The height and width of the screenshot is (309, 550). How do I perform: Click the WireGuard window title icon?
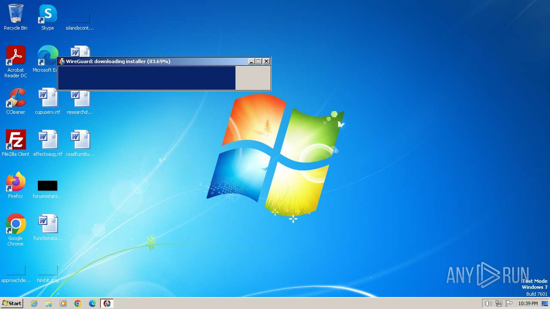pos(62,61)
